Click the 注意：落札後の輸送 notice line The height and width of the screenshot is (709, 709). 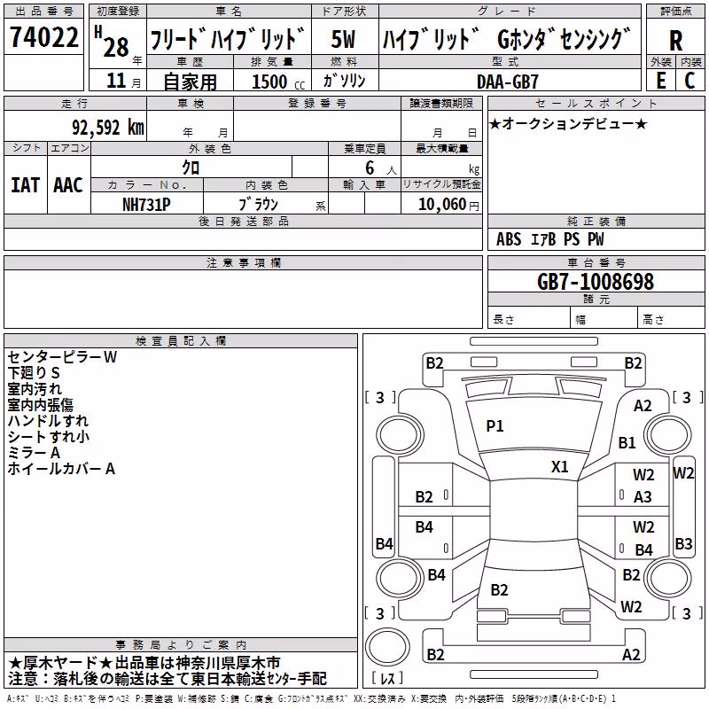168,679
